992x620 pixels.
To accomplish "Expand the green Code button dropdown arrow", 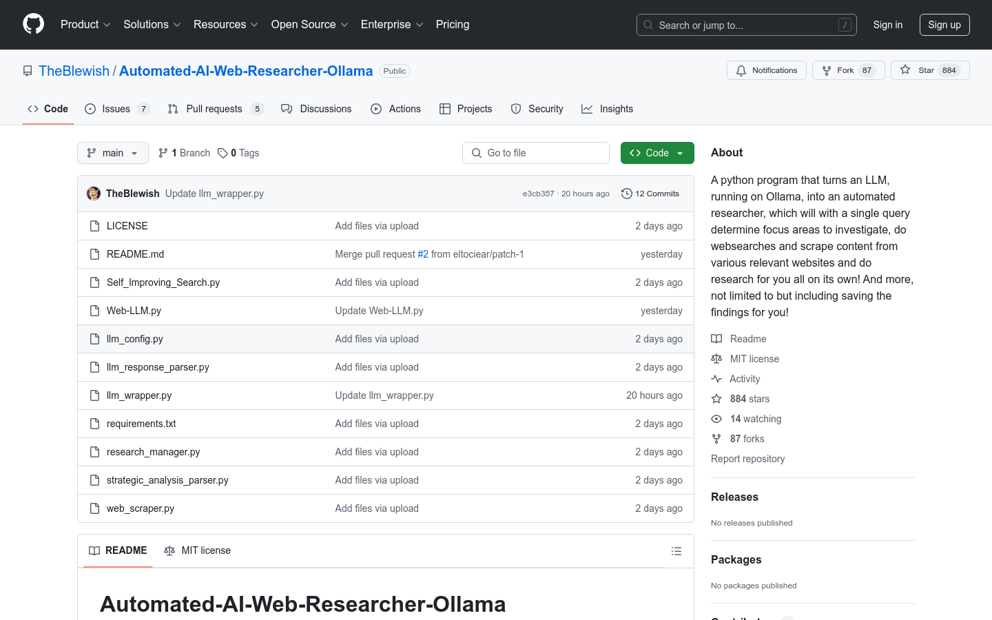I will point(679,152).
